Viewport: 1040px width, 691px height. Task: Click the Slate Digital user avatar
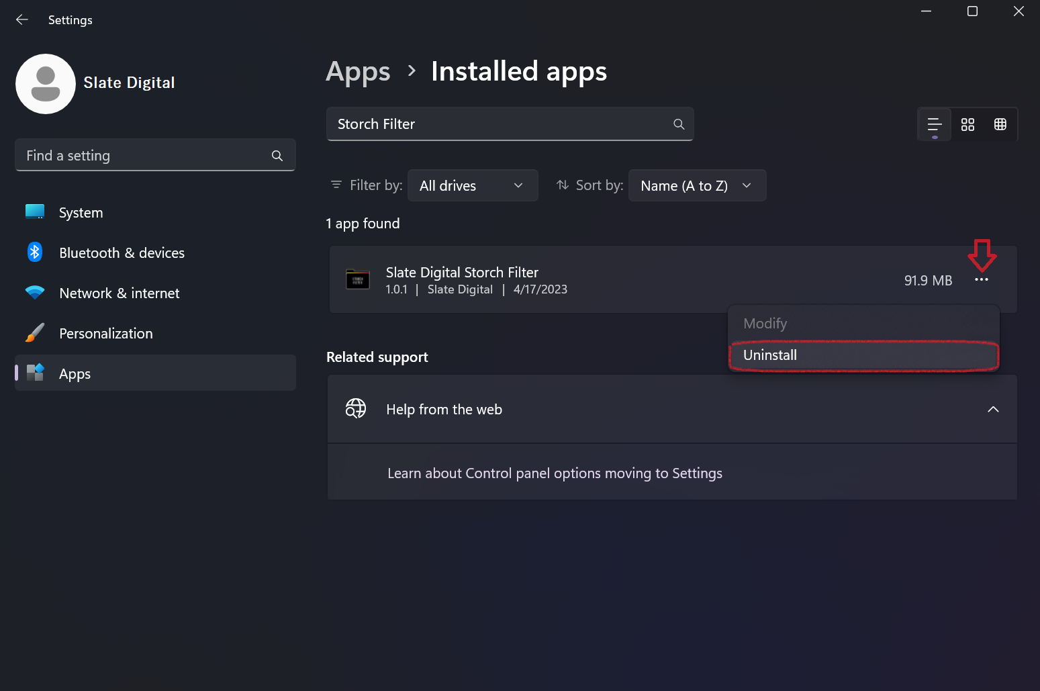[46, 84]
